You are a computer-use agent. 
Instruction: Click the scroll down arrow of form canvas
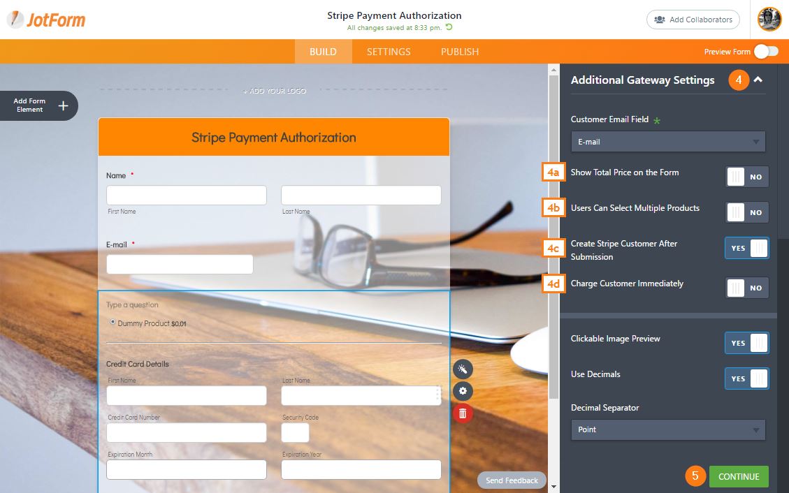tap(553, 486)
